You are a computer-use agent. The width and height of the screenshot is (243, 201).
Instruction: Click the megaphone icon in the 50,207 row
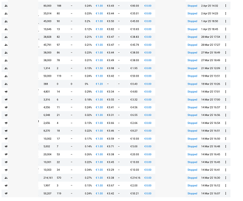coord(6,194)
